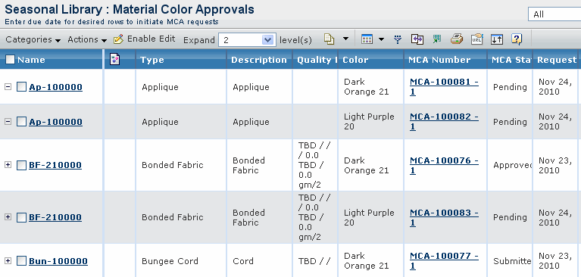The width and height of the screenshot is (581, 277).
Task: Export table using the spreadsheet icon
Action: pos(437,39)
